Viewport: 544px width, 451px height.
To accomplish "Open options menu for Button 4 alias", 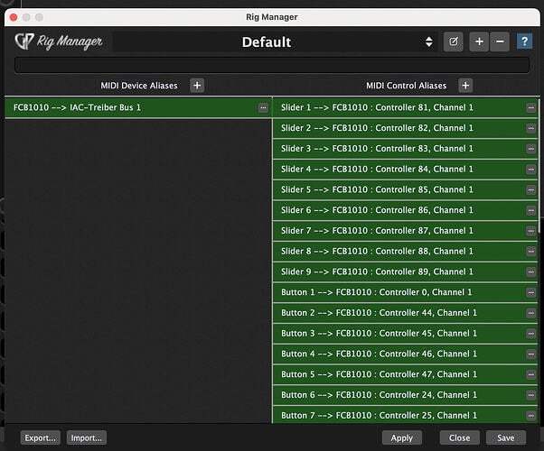I will 530,354.
